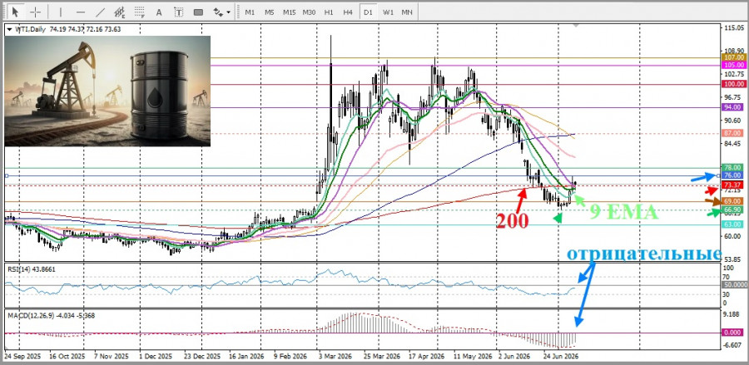Select the Fibonacci retracement tool
This screenshot has height=365, width=749.
[x=140, y=12]
